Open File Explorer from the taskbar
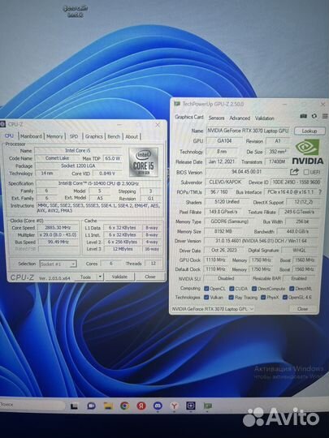 (108, 406)
